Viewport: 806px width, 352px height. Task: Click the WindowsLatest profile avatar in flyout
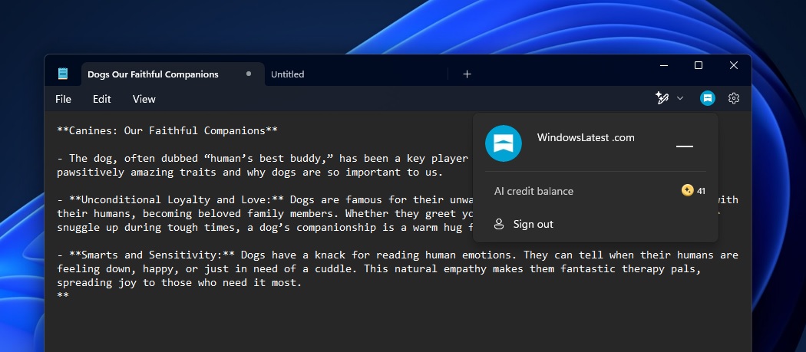click(504, 143)
